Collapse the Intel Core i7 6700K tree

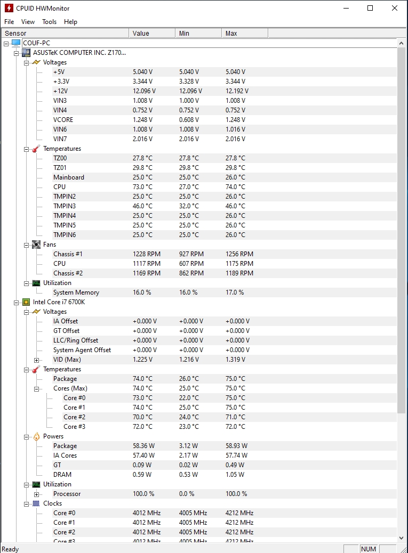tap(17, 302)
